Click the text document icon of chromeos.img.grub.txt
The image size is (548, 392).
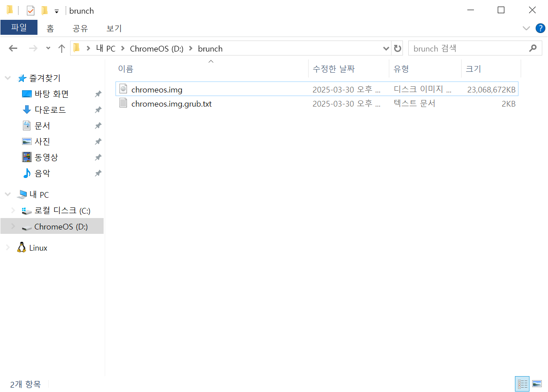123,104
